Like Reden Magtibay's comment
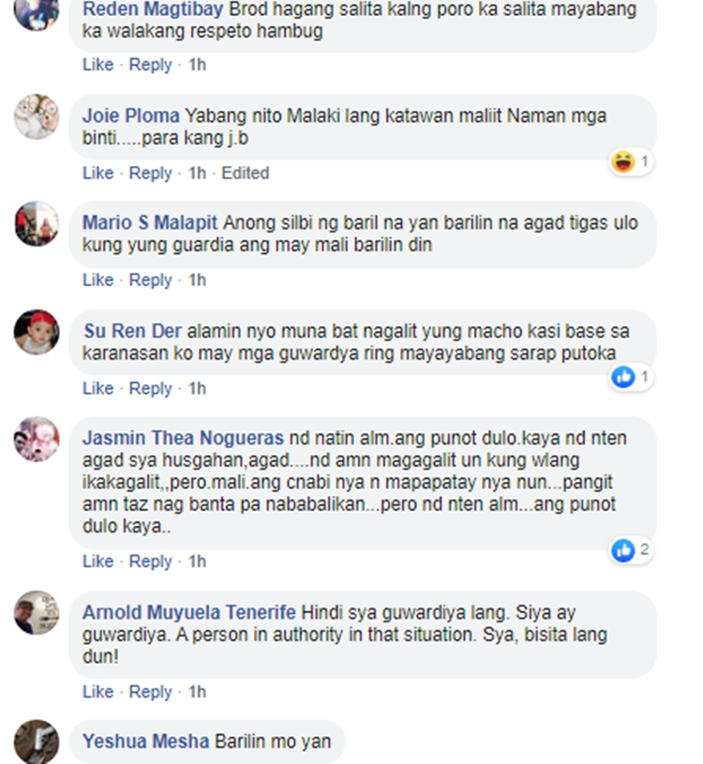703x764 pixels. pos(97,65)
